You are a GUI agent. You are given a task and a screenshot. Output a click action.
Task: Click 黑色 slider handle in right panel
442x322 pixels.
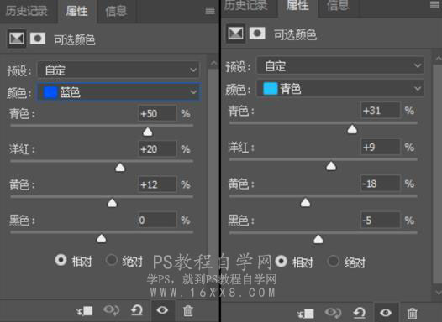coord(318,239)
